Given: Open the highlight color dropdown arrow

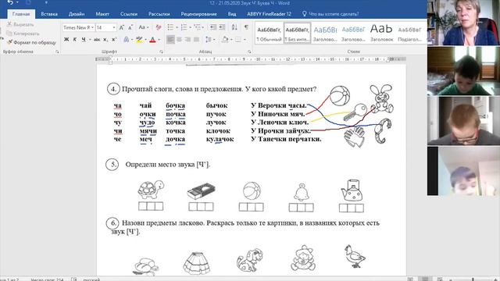Looking at the screenshot, I should pos(146,40).
